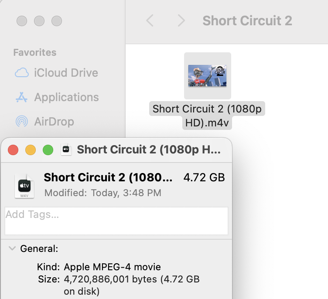Click the Short Circuit 2 (1080p HD).m4v filename

click(207, 116)
